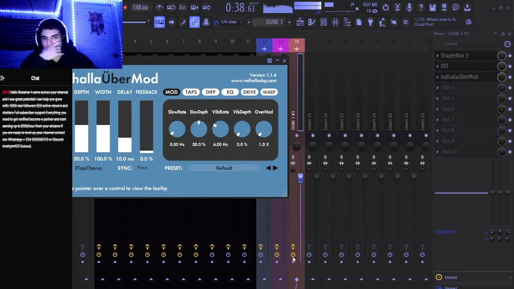Select the DRIVE tab in ValhallaUberMod
The image size is (514, 289).
coord(249,92)
